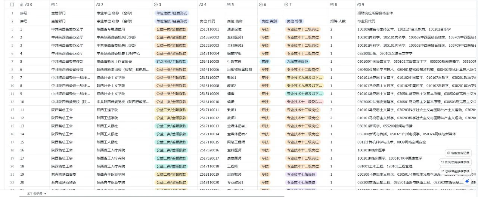Viewport: 478px width, 197px height.
Task: Select cell 081001土木工程、120103工程管理
Action: click(416, 166)
